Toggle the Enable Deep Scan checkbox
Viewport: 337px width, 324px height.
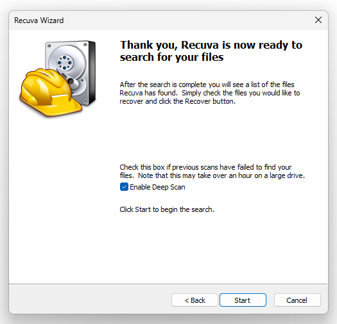point(124,187)
